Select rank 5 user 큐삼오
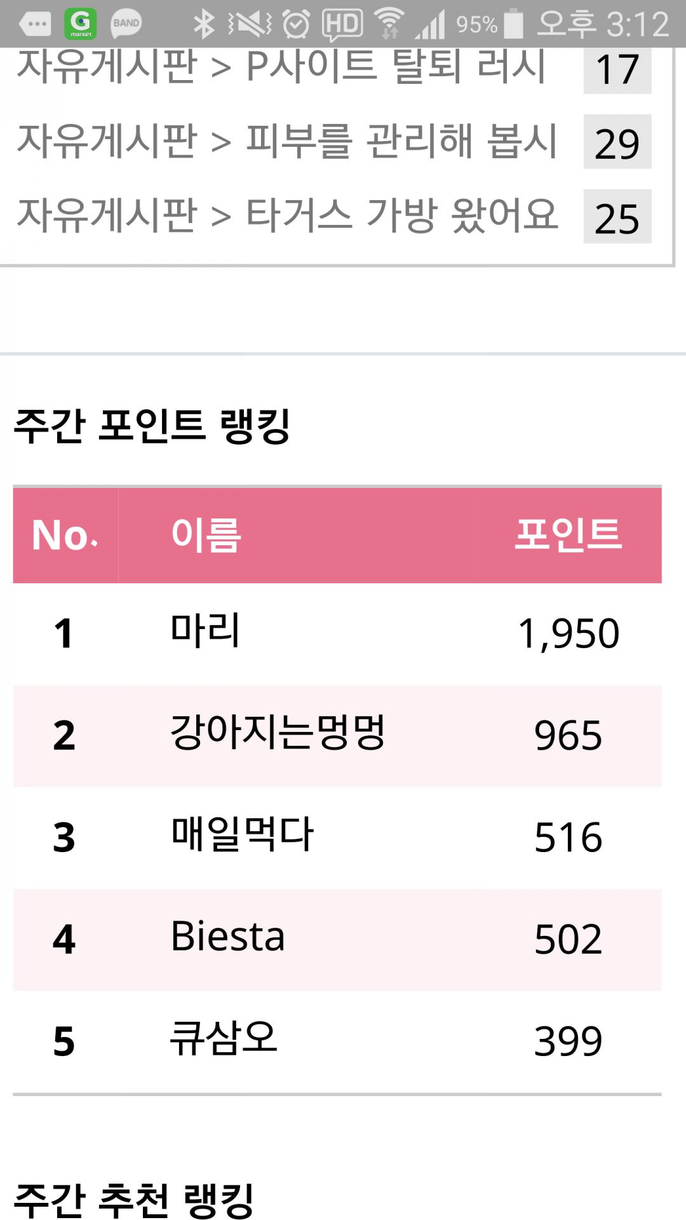This screenshot has height=1220, width=686. pos(224,1038)
